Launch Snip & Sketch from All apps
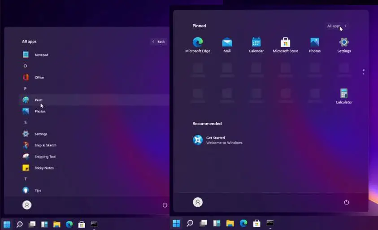 point(94,145)
